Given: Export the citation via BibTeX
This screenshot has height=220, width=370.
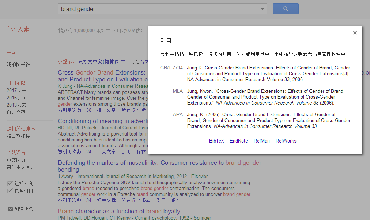Looking at the screenshot, I should tap(216, 140).
